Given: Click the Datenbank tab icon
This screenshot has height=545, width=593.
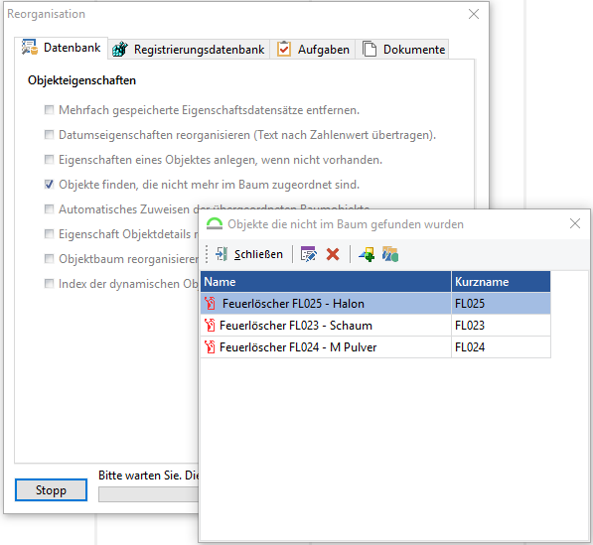Looking at the screenshot, I should [30, 48].
